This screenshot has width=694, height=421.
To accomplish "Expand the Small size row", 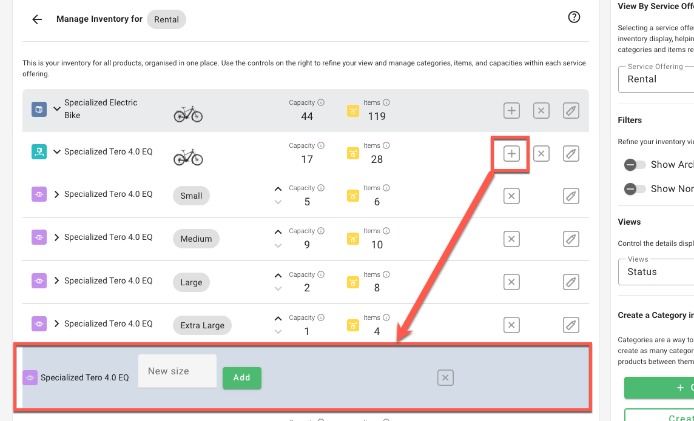I will pos(56,194).
